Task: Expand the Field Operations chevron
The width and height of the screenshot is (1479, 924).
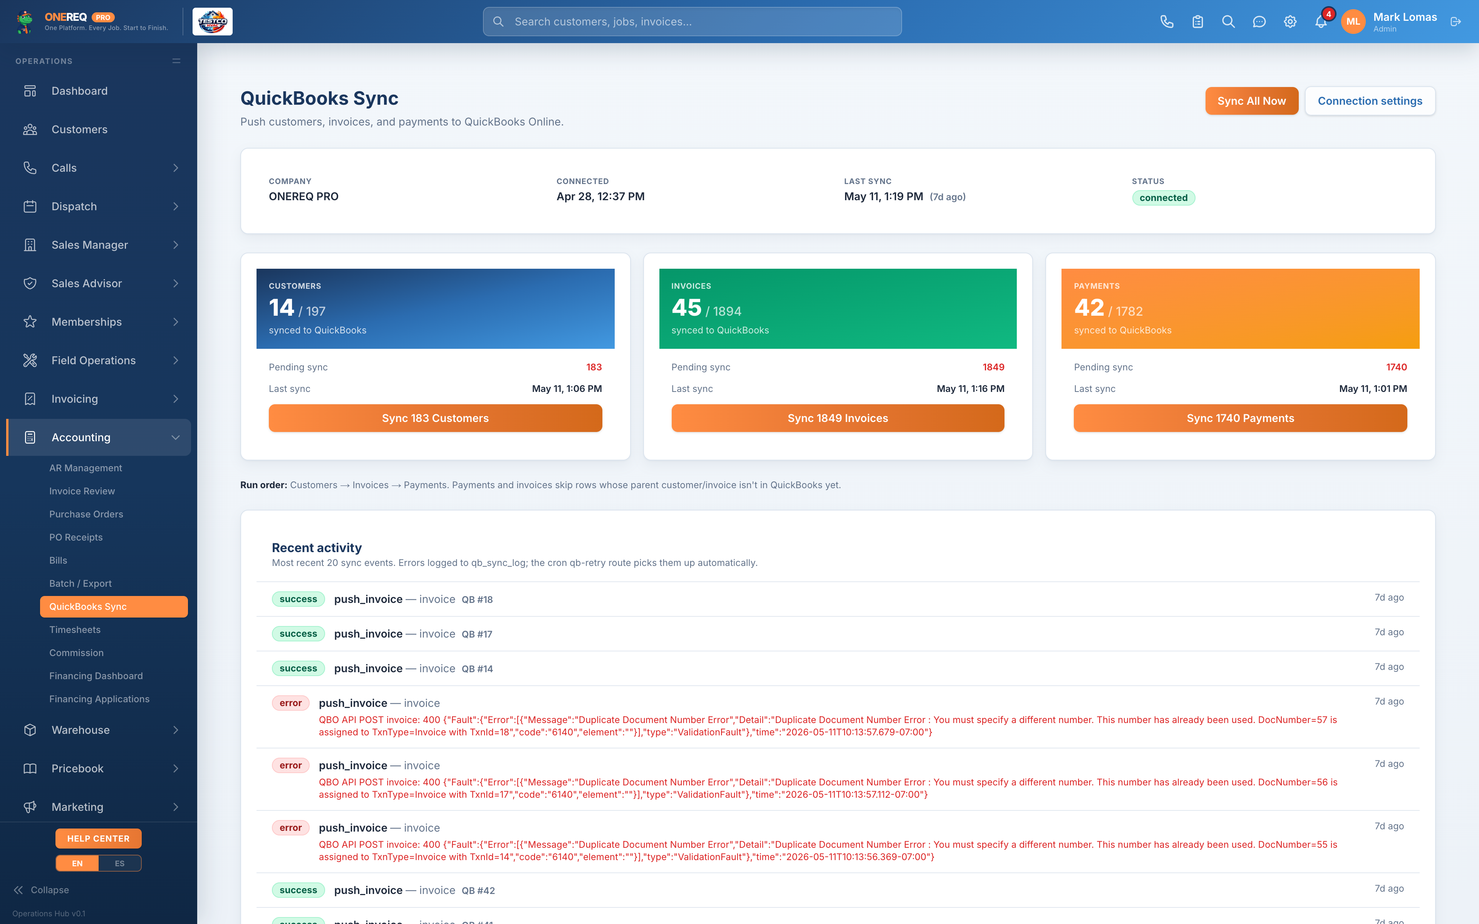Action: (x=176, y=361)
